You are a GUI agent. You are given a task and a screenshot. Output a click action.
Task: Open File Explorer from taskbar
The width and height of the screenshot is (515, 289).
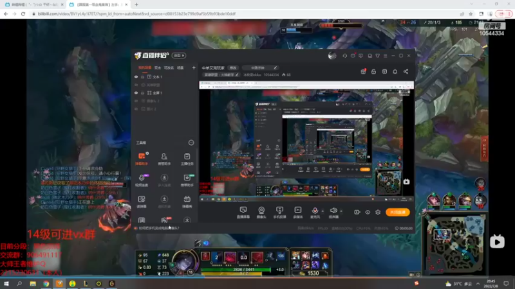pyautogui.click(x=33, y=283)
